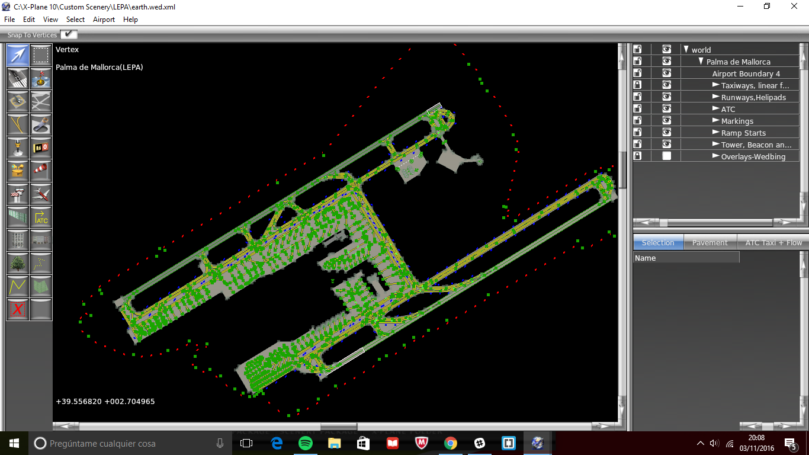Screen dimensions: 809x455
Task: Switch to the Pavement tab
Action: (710, 242)
